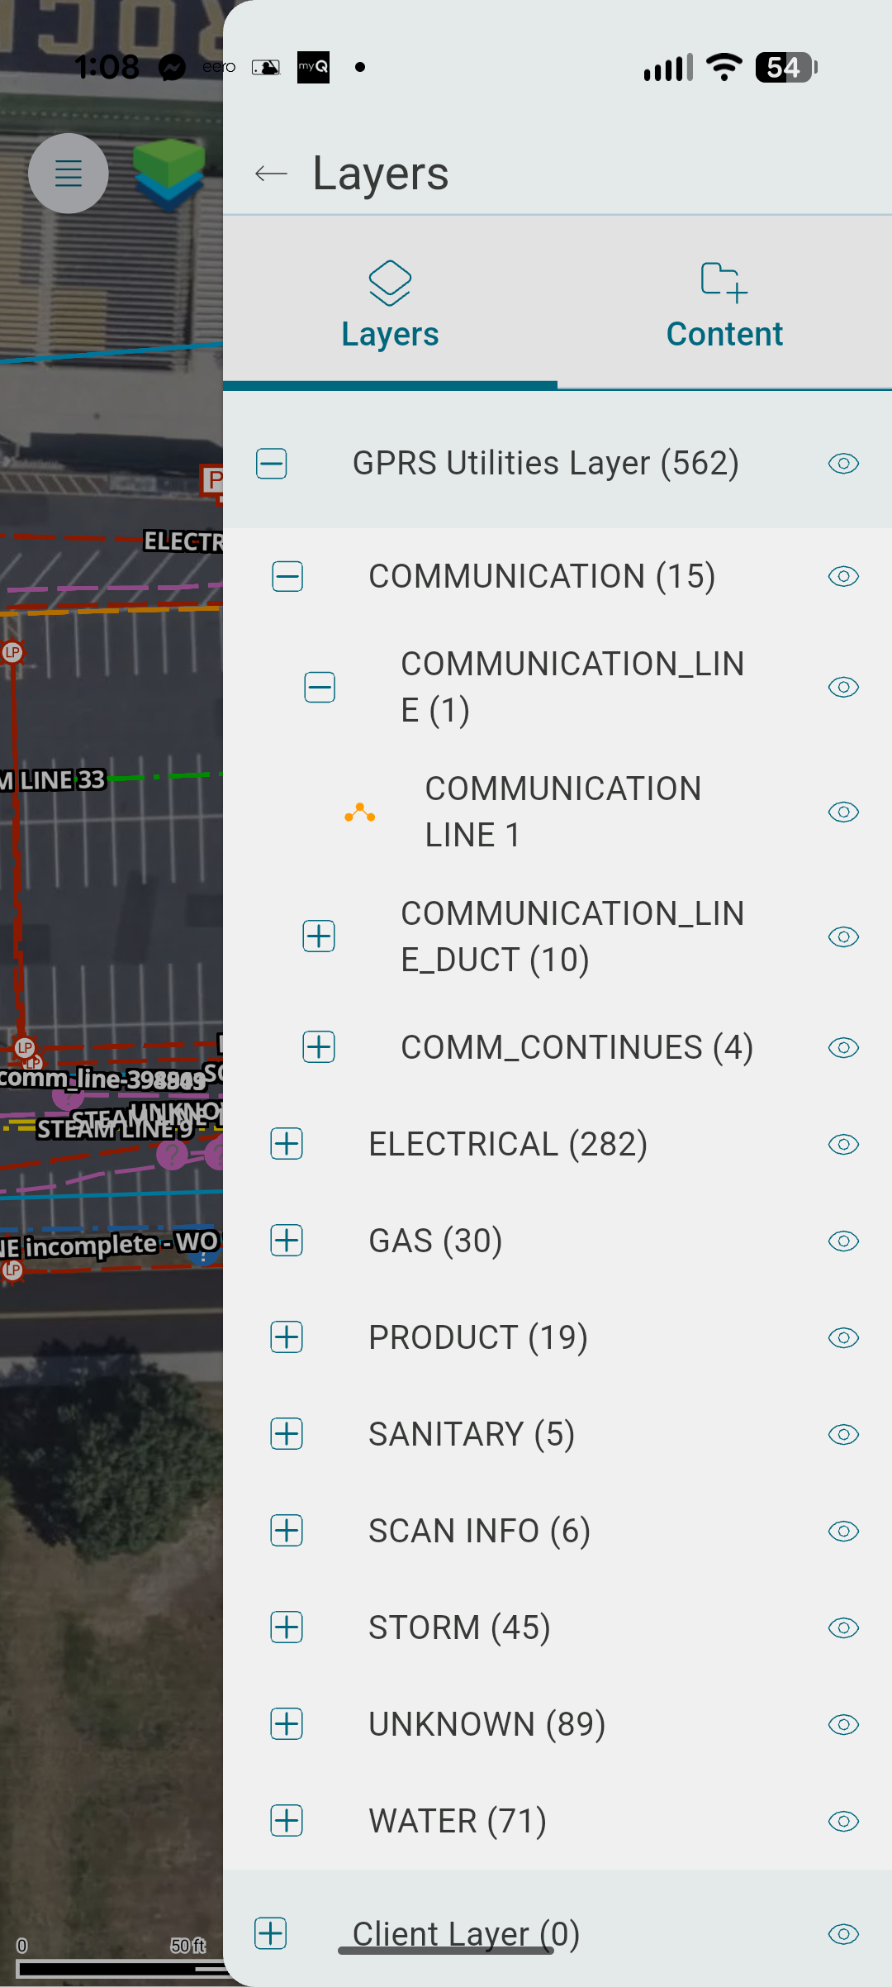Toggle visibility of PRODUCT (19)
892x1987 pixels.
843,1337
